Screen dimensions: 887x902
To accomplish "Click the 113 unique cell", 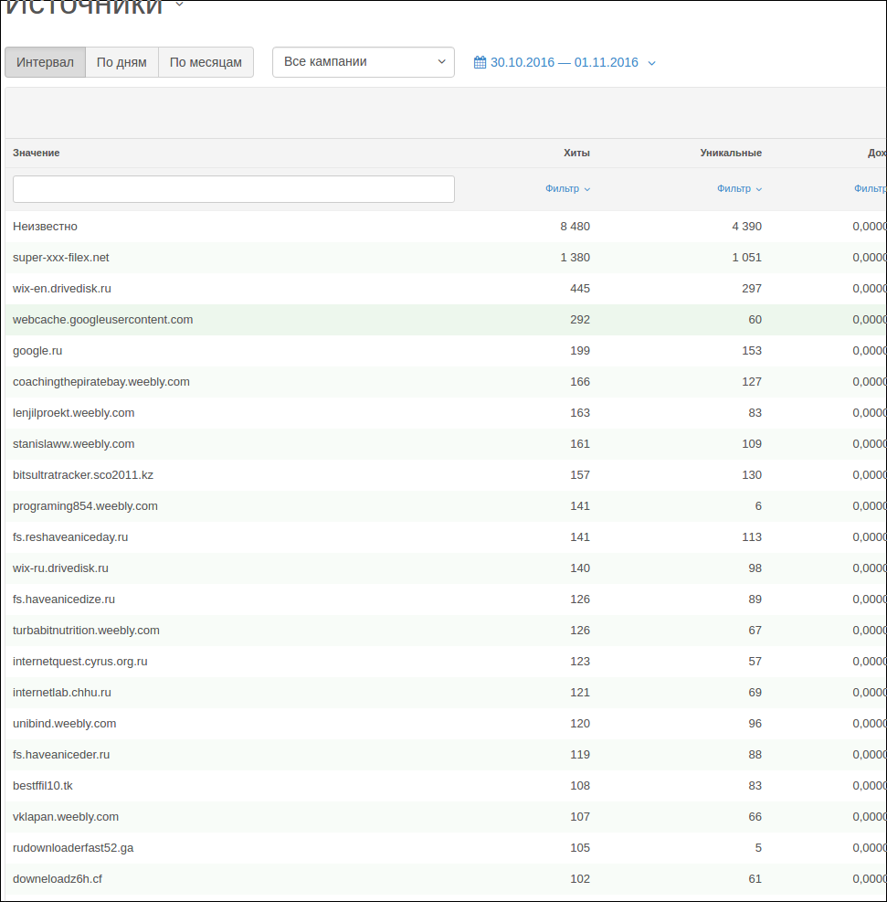I will 751,537.
